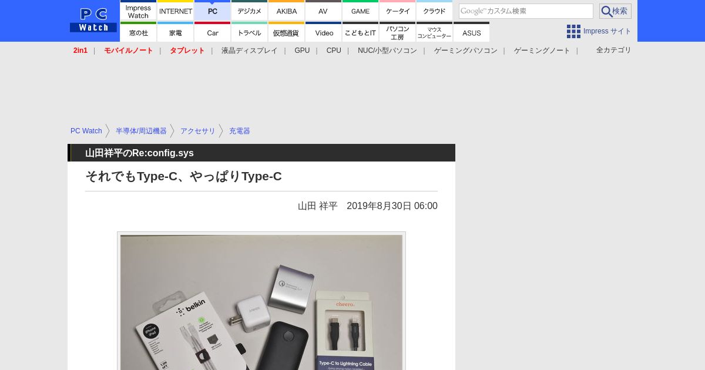The image size is (705, 370).
Task: Open the INTERNET Watch tab
Action: 176,11
